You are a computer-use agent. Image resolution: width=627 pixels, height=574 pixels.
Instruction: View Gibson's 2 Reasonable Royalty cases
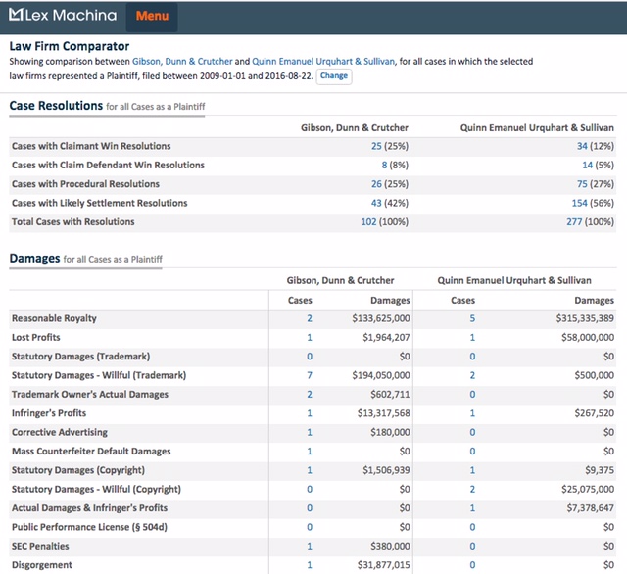pos(310,318)
